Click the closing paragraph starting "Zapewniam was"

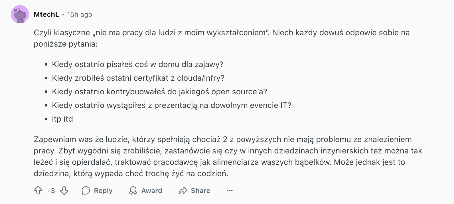[228, 156]
